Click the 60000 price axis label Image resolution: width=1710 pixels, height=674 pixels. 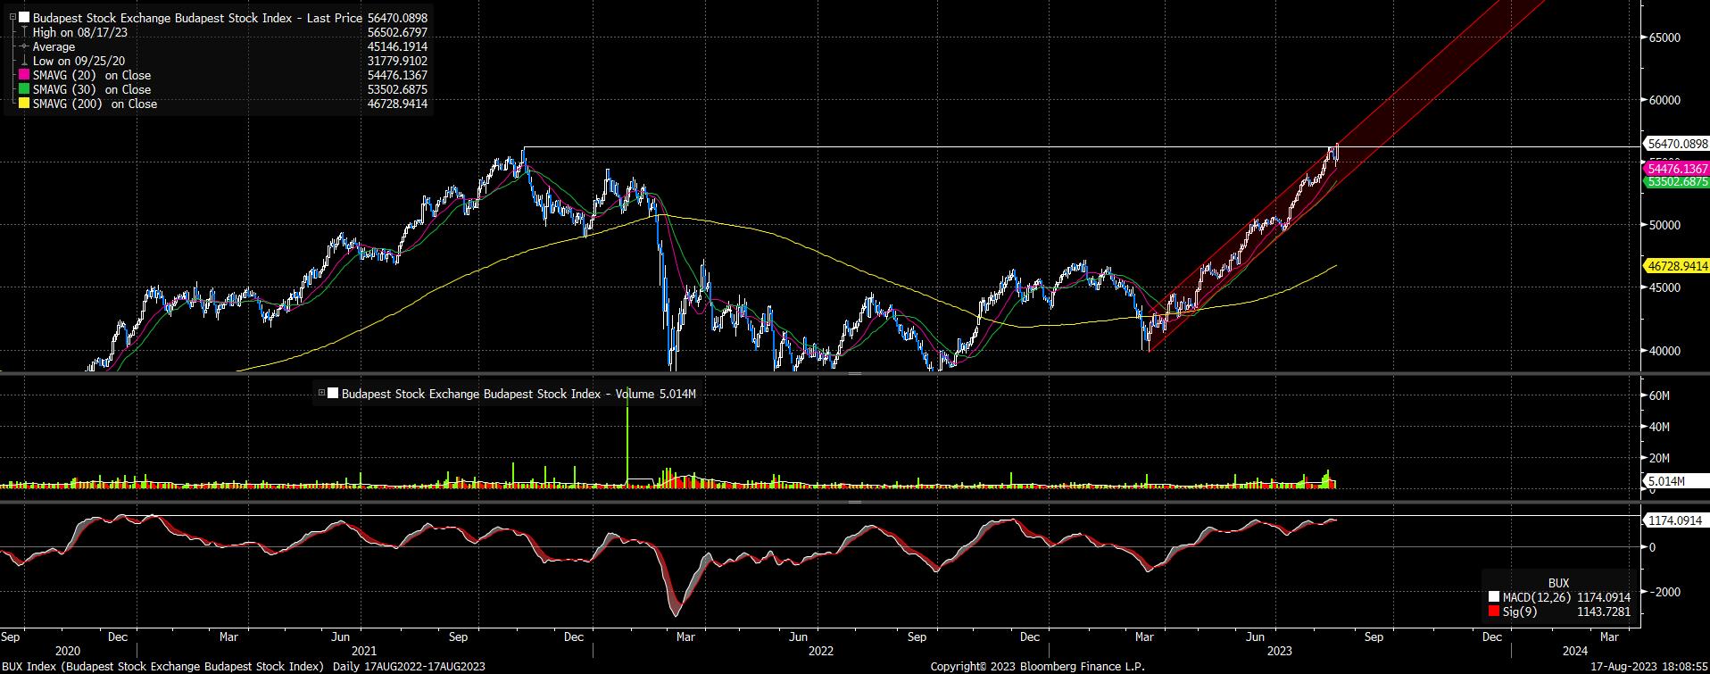click(1664, 100)
